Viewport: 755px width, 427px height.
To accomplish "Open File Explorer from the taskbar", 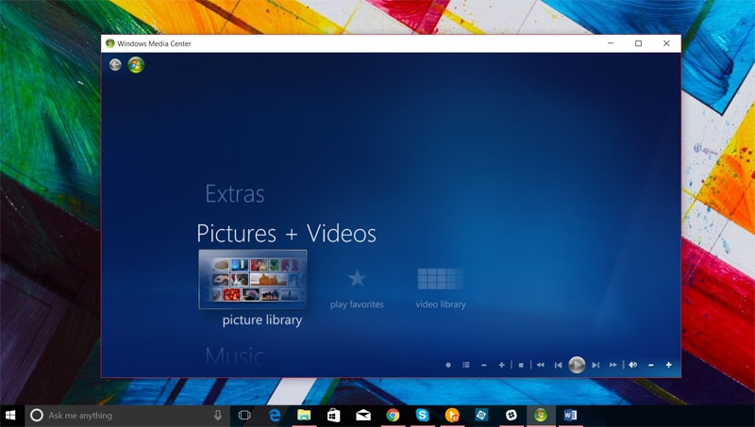I will coord(304,415).
